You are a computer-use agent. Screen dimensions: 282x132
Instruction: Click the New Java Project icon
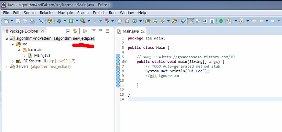click(120, 21)
